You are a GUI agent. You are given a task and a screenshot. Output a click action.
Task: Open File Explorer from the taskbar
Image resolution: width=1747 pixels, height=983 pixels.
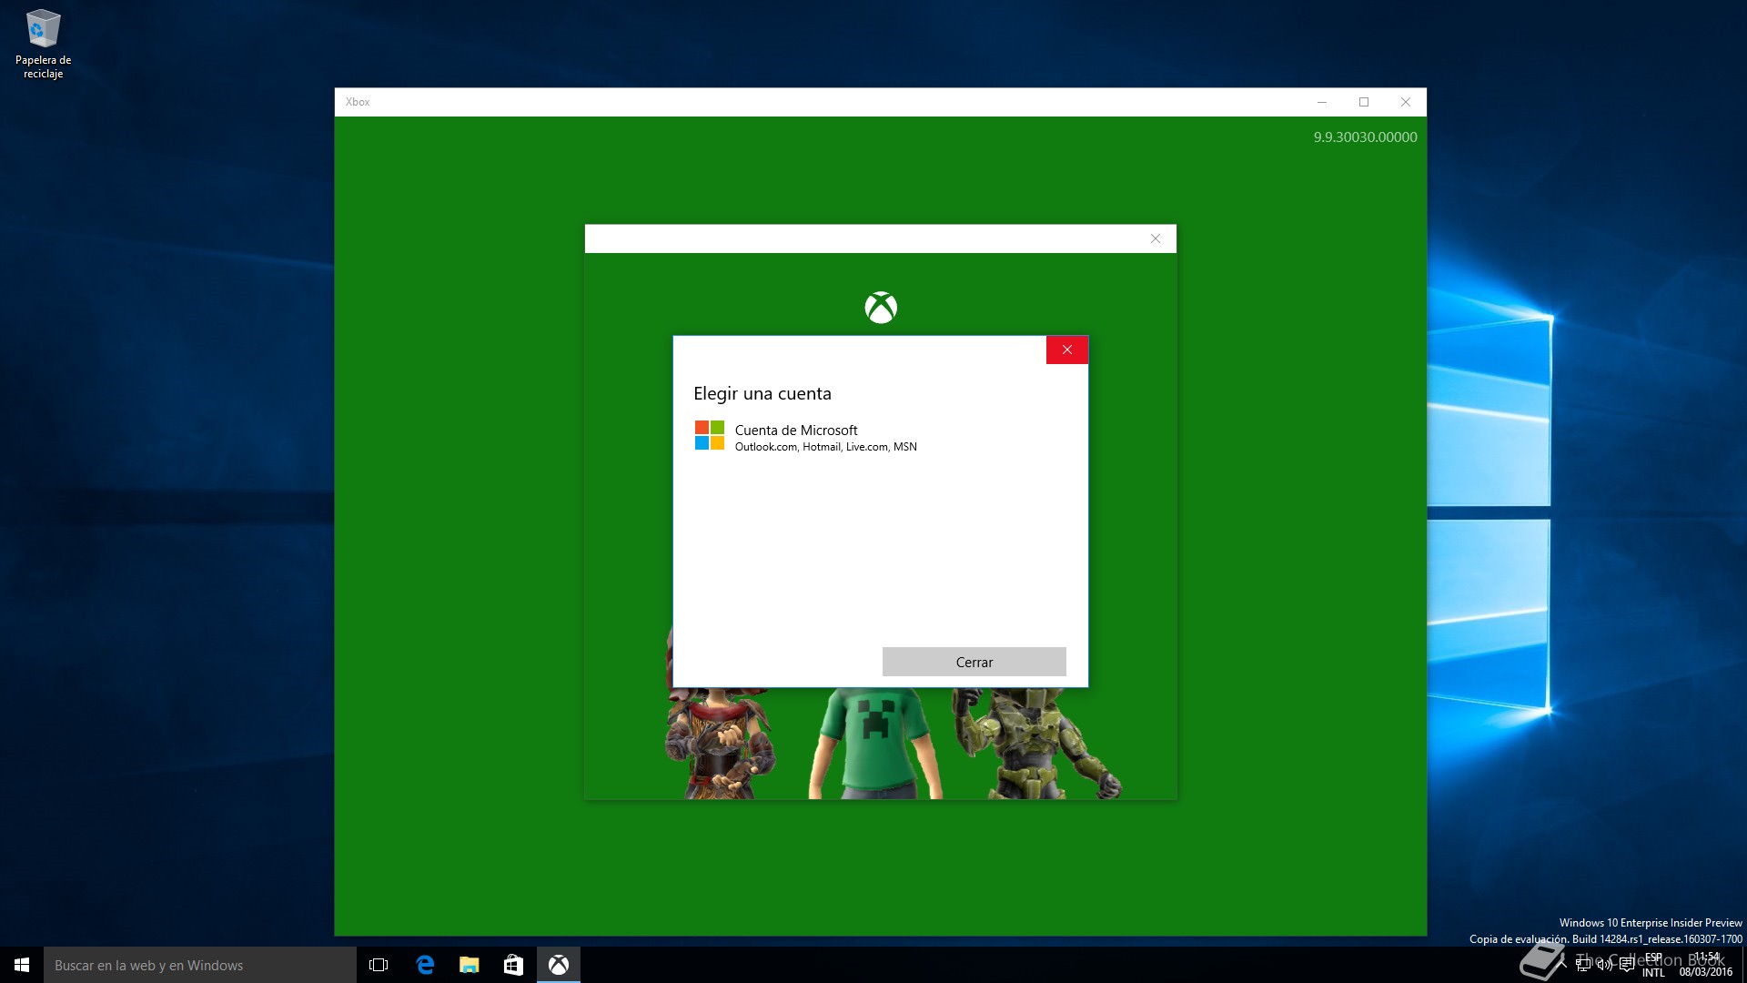pyautogui.click(x=470, y=965)
